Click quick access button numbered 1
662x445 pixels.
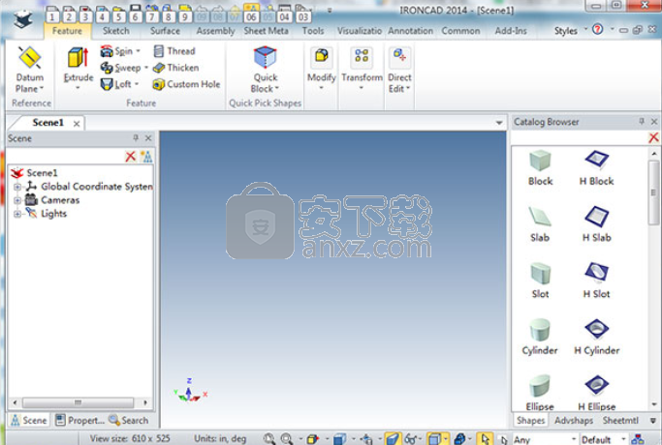click(x=52, y=16)
